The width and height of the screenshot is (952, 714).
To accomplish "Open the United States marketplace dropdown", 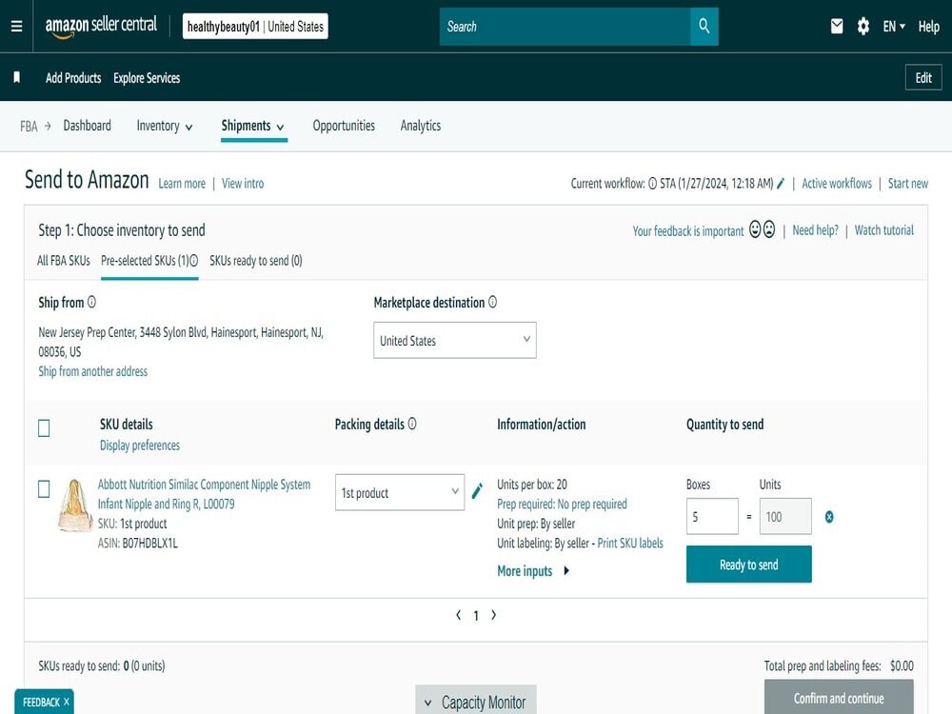I will click(455, 340).
